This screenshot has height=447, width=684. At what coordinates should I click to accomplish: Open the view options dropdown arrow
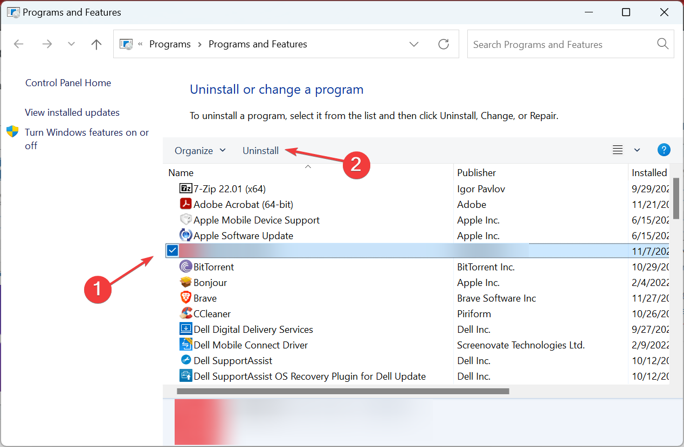point(637,150)
